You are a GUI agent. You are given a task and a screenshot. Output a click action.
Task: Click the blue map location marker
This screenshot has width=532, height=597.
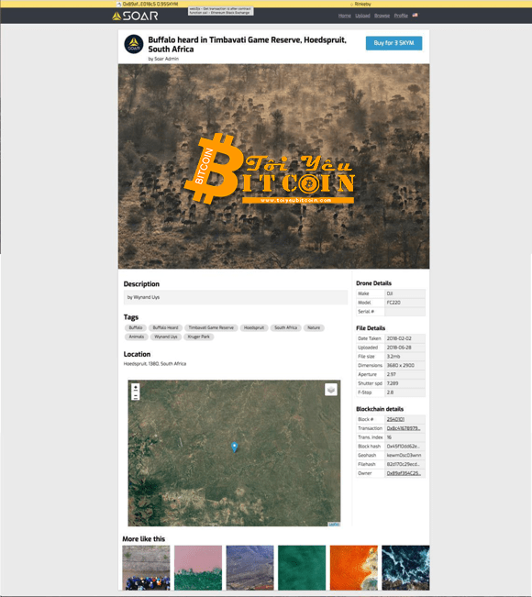coord(235,447)
